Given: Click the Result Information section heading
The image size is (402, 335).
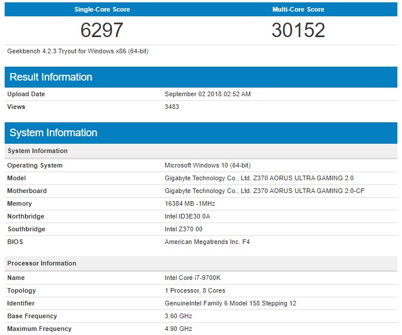Looking at the screenshot, I should point(51,77).
